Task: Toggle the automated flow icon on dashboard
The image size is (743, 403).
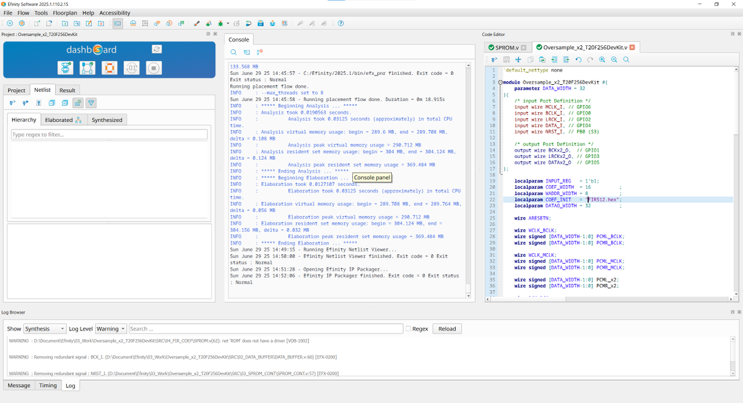Action: [157, 49]
